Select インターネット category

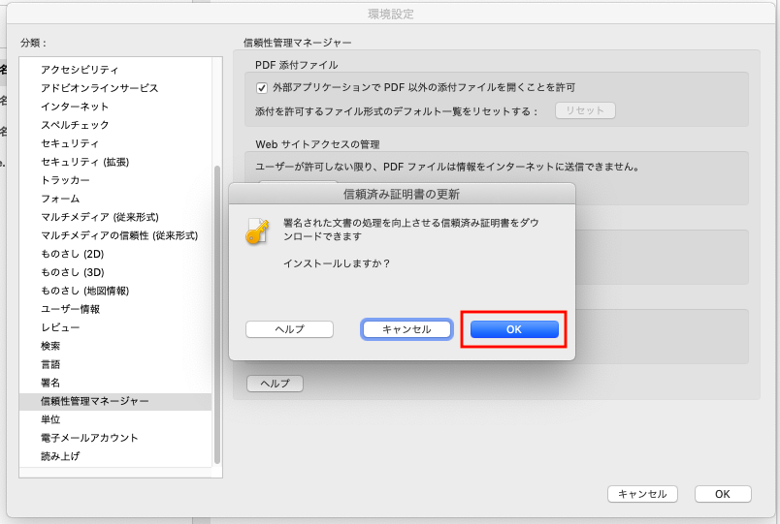115,107
